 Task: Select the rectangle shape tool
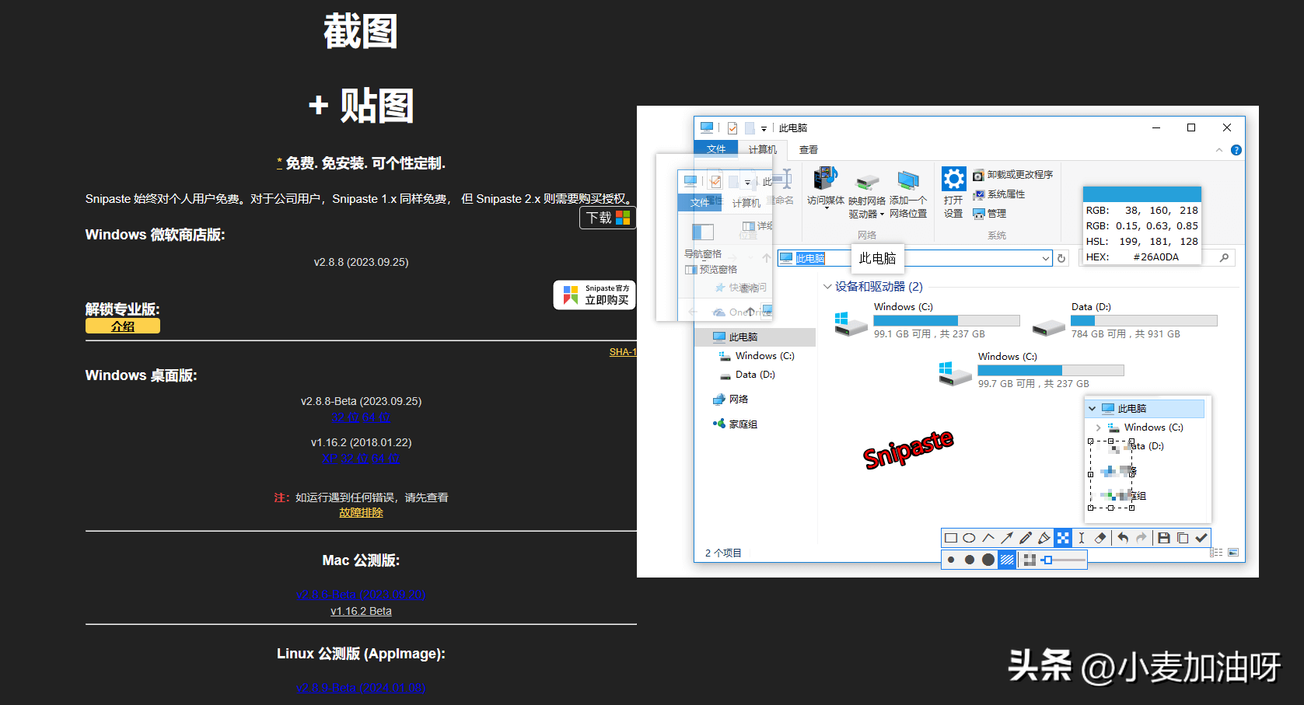[x=950, y=538]
